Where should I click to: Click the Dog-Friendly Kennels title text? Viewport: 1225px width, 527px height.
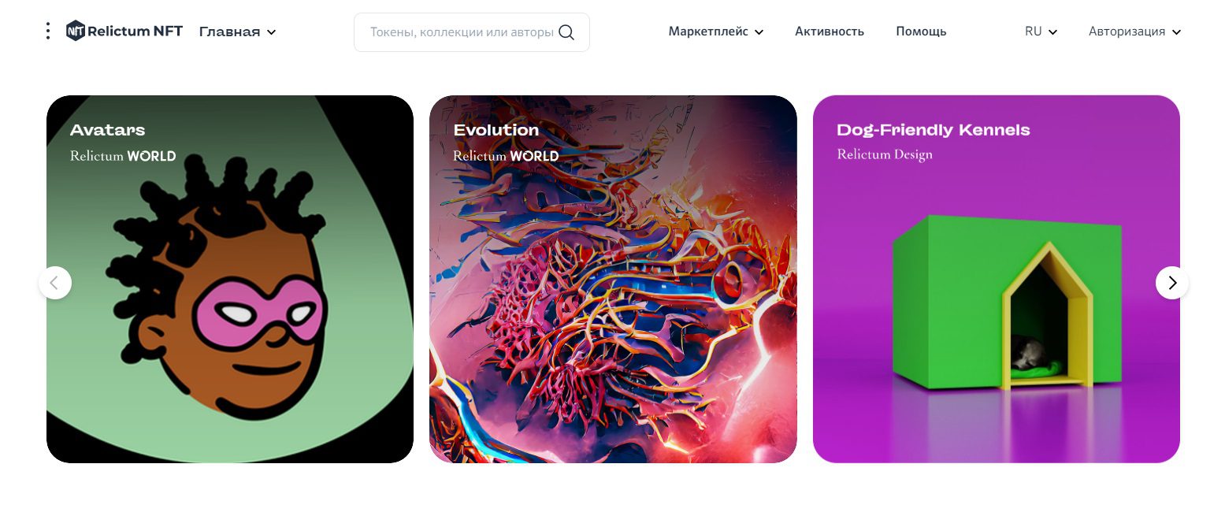[x=934, y=130]
